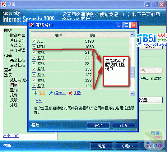Select 内容过滤 in the settings tree
167x152 pixels.
(x=17, y=50)
